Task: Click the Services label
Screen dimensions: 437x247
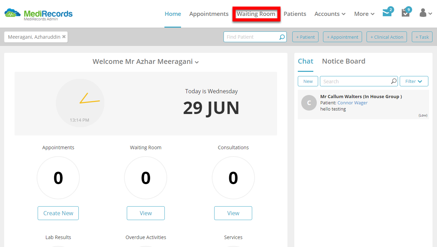Action: coord(233,237)
